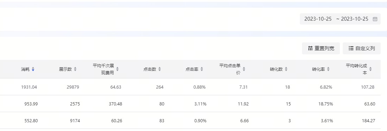Select the start date 2023-10-25 field

click(x=318, y=19)
